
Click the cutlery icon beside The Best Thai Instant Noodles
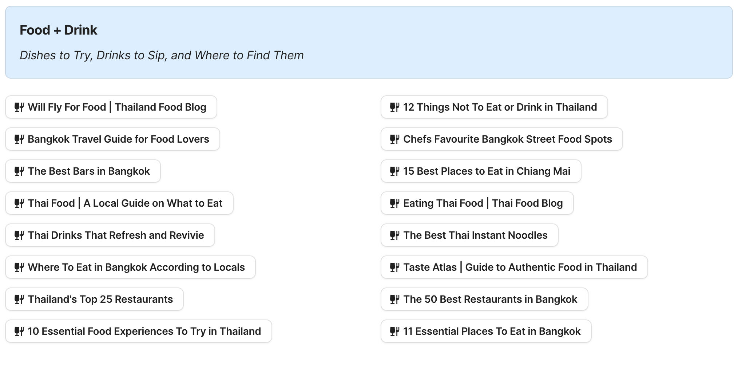tap(394, 235)
